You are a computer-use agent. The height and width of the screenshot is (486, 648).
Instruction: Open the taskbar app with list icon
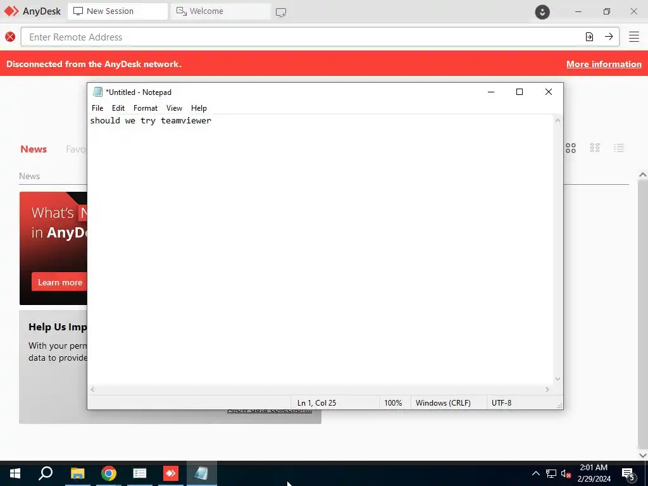pyautogui.click(x=140, y=473)
